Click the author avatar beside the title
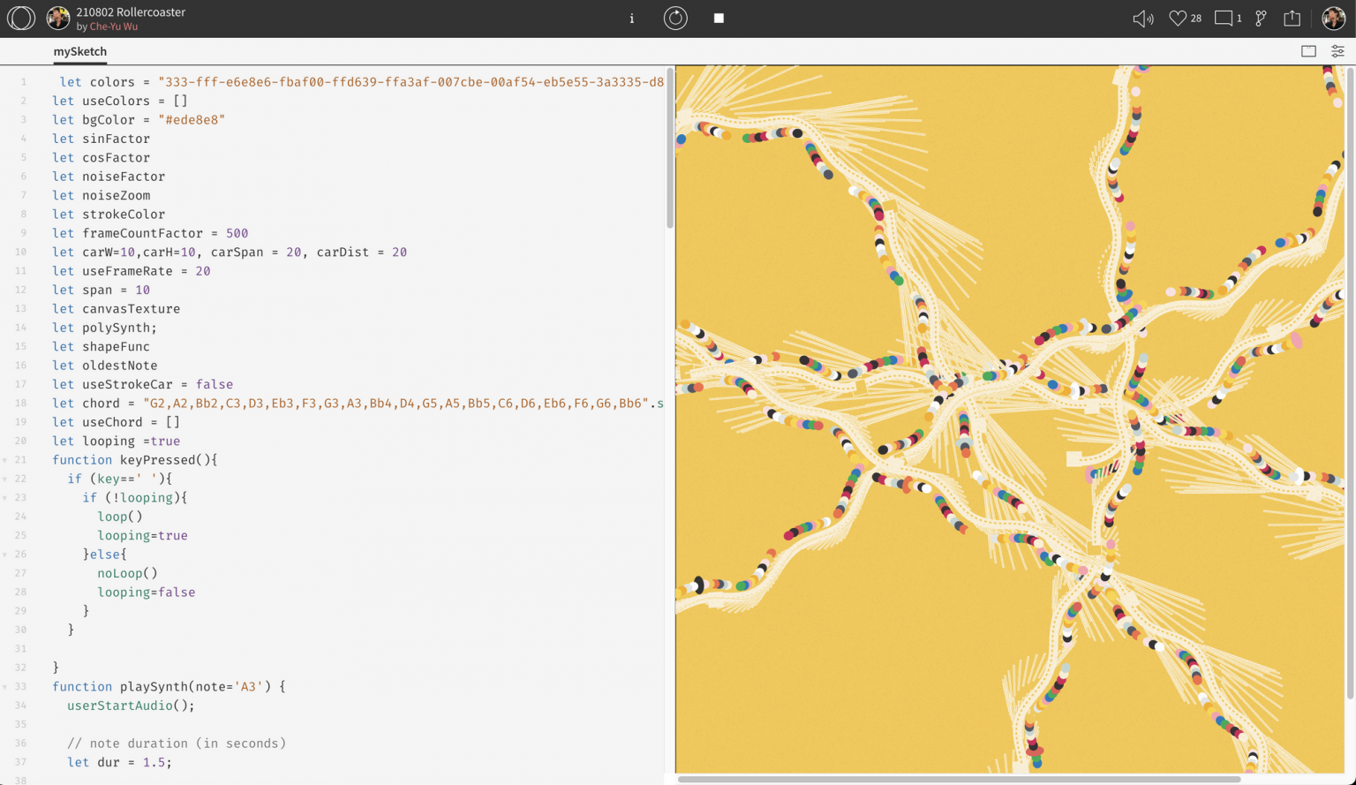 tap(58, 18)
